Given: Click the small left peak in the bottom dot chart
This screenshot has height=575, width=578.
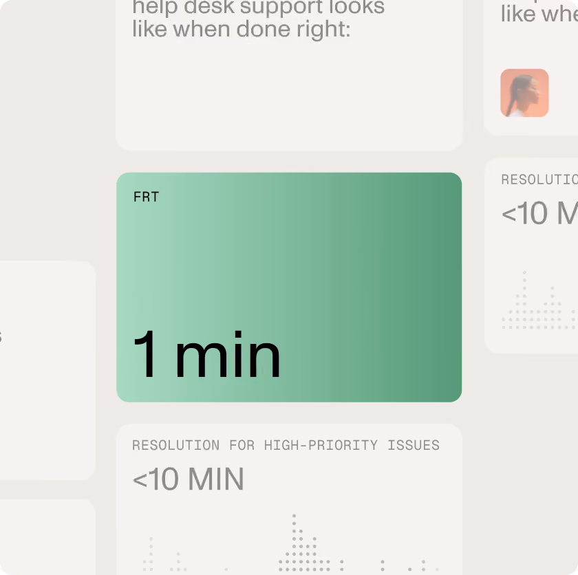Looking at the screenshot, I should [151, 552].
